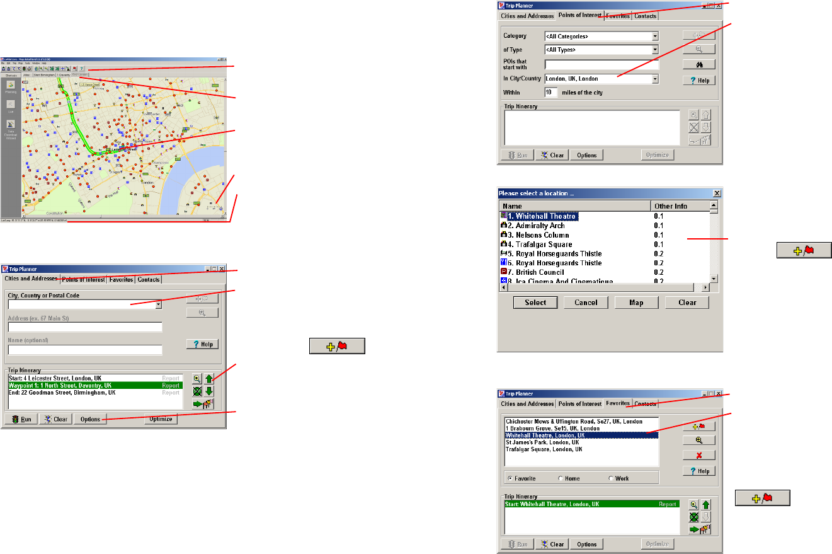Expand the 'of Type' dropdown showing All Types
Image resolution: width=832 pixels, height=554 pixels.
tap(655, 49)
